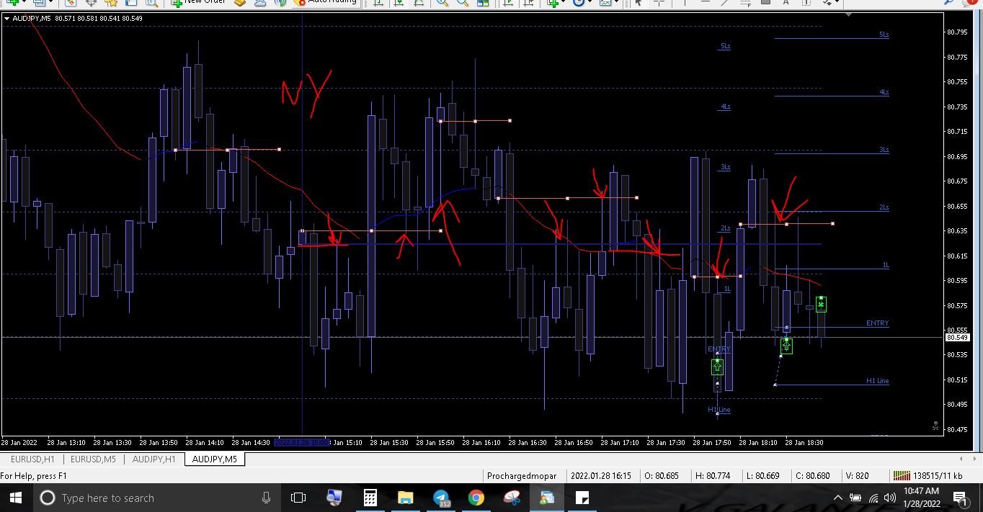The height and width of the screenshot is (512, 983).
Task: Open the clock showing 10:47 AM
Action: click(x=921, y=498)
